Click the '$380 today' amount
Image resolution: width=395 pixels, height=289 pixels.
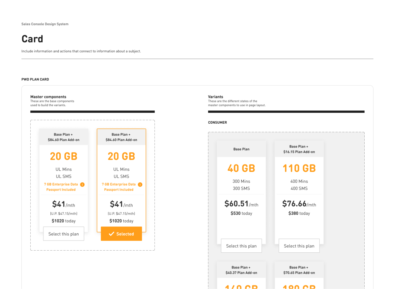pos(299,213)
